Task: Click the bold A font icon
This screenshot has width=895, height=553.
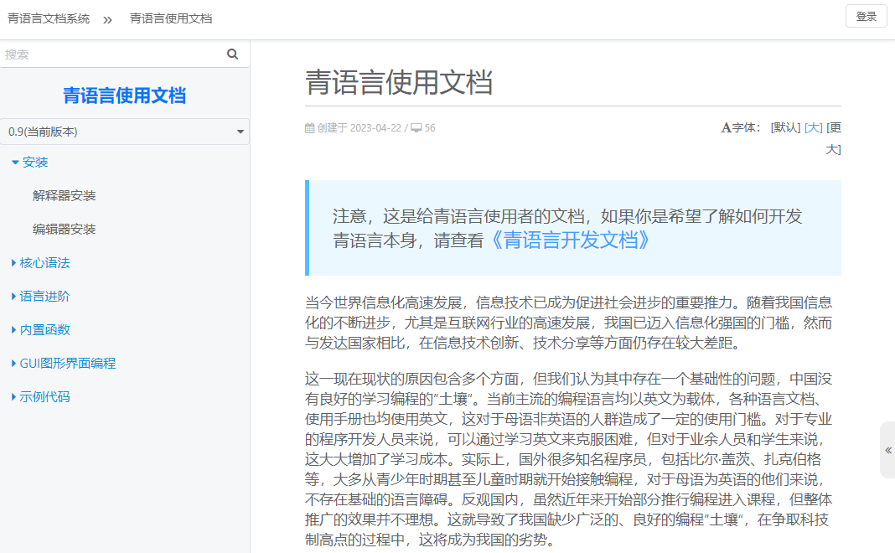Action: (x=726, y=128)
